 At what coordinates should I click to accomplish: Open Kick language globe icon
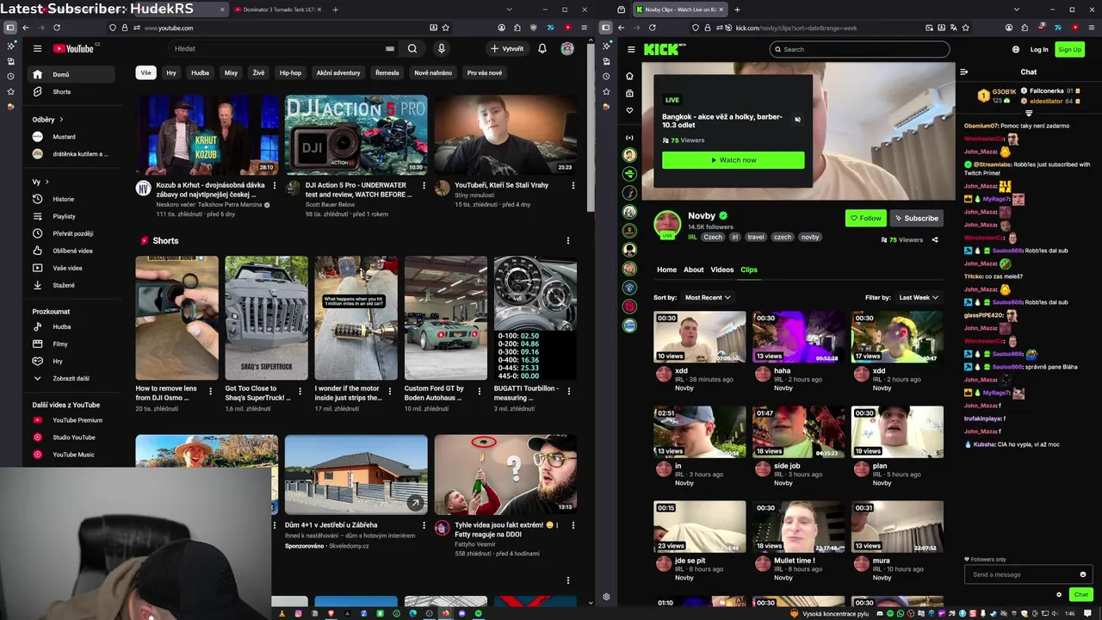coord(1016,50)
